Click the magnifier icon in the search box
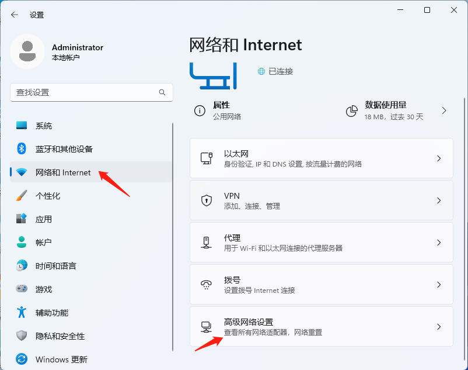 click(x=162, y=92)
